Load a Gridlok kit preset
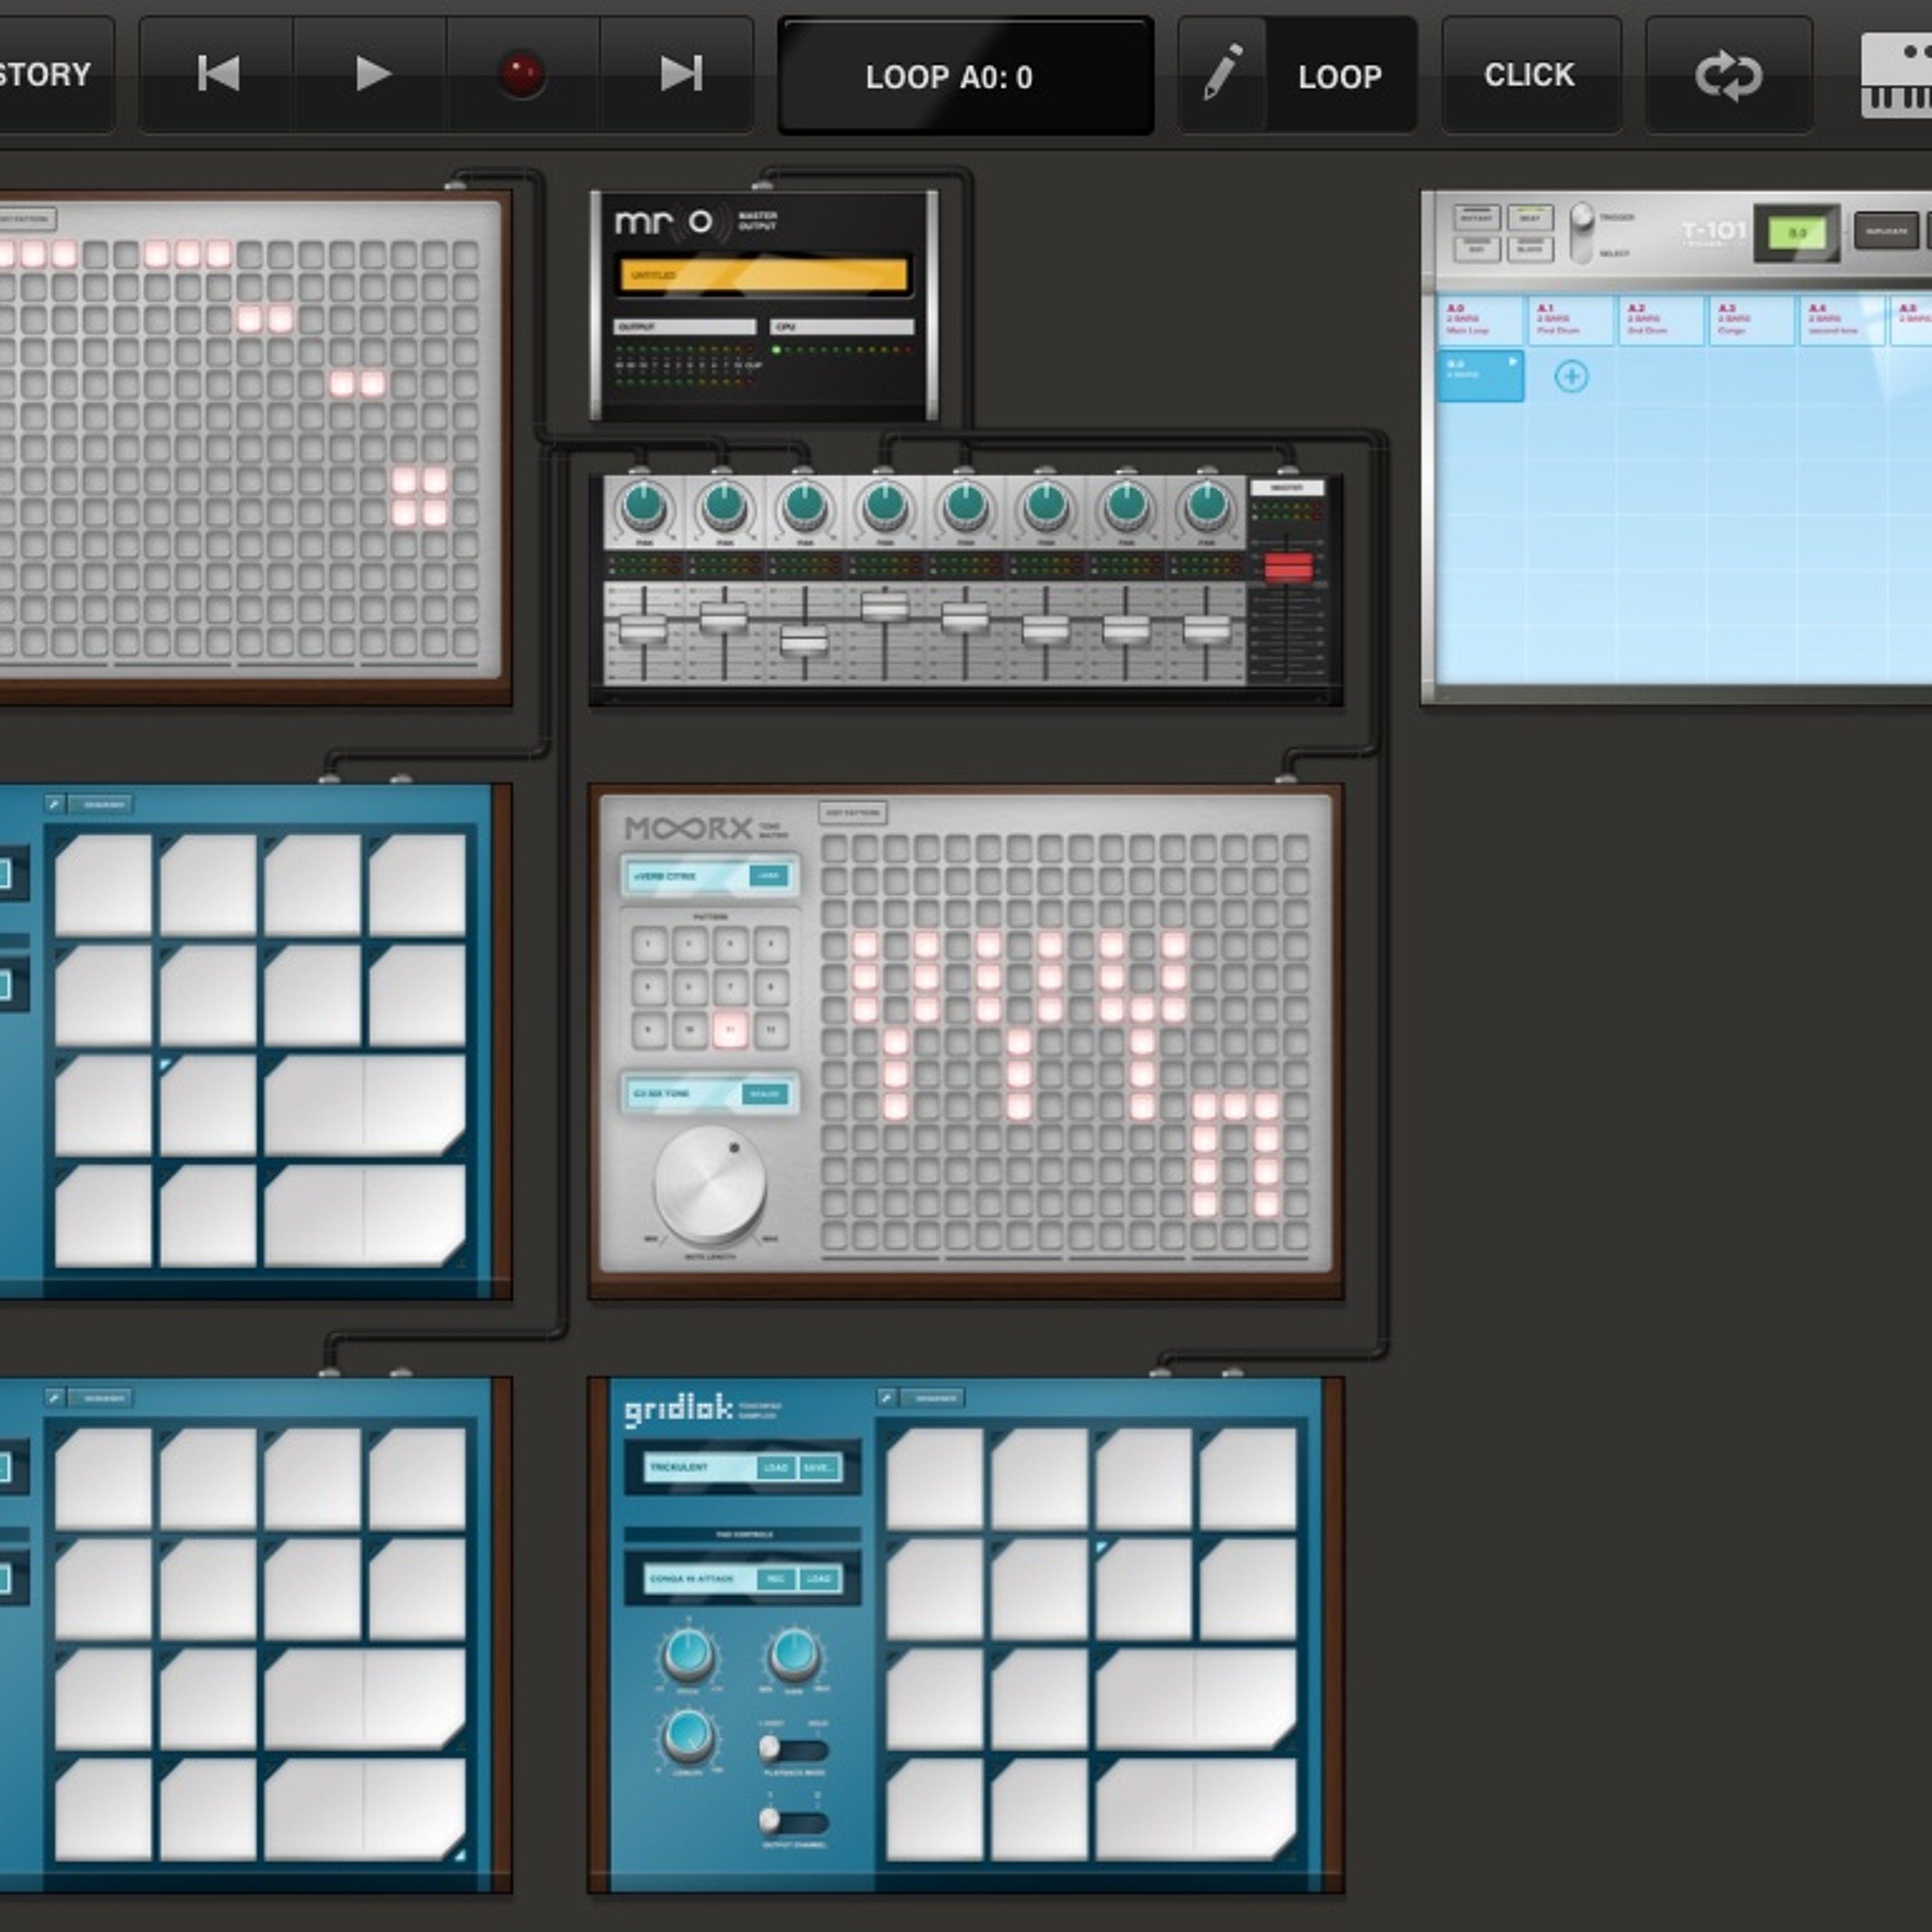This screenshot has height=1932, width=1932. [x=776, y=1467]
